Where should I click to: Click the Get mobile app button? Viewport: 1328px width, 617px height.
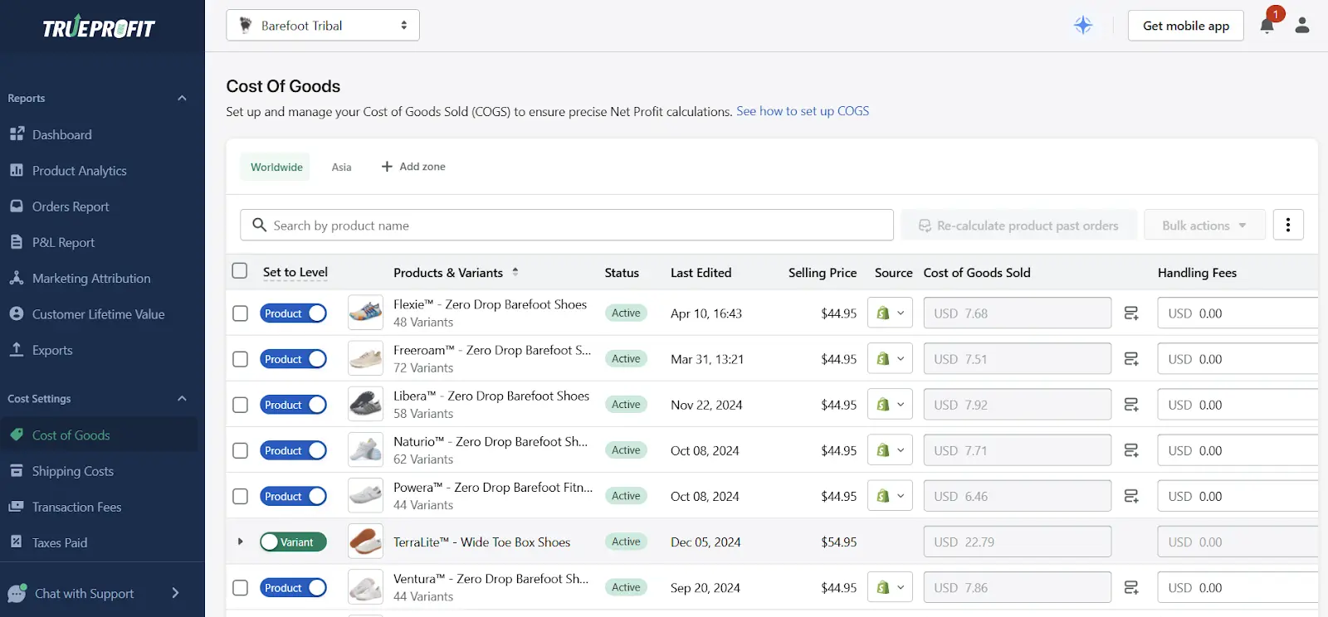point(1185,26)
